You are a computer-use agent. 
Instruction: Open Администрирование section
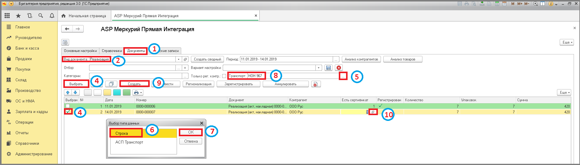(34, 154)
